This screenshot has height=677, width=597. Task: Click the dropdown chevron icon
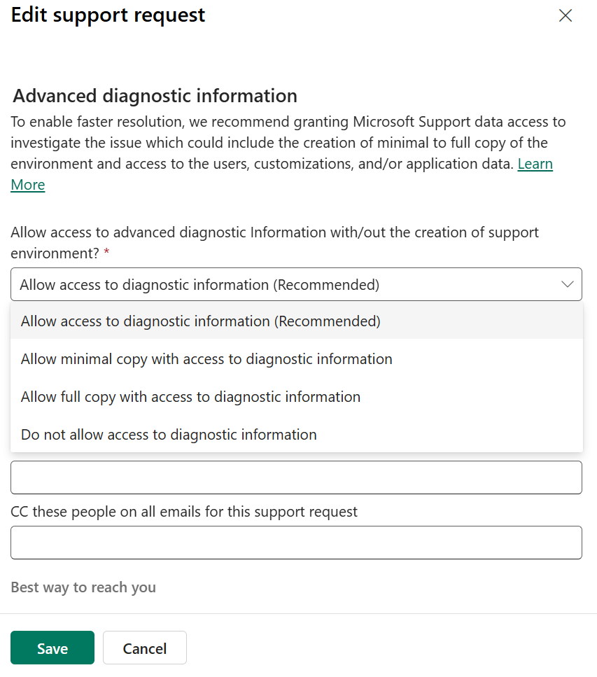568,284
